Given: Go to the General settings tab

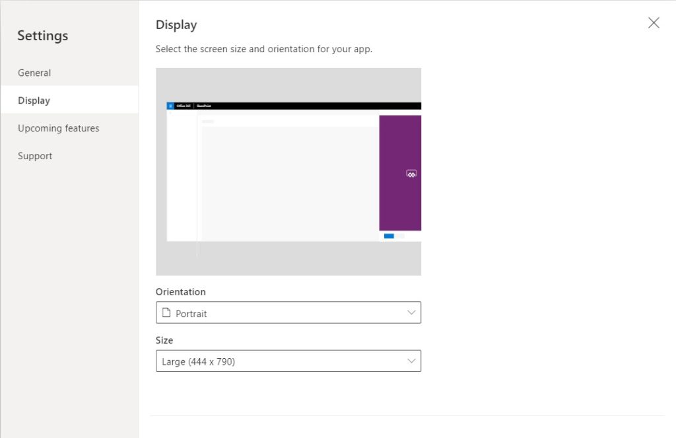Looking at the screenshot, I should [x=34, y=73].
